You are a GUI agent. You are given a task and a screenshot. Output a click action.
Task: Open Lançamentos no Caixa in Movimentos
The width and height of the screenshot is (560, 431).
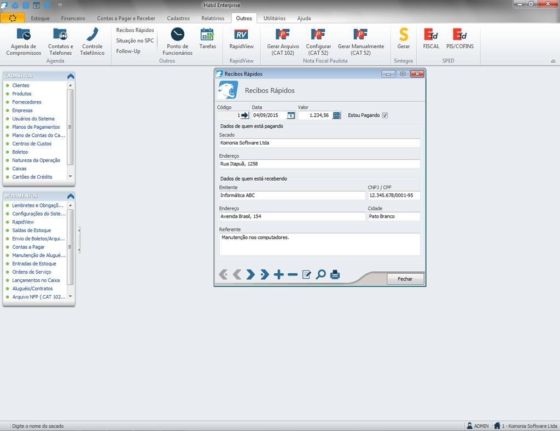click(x=36, y=280)
